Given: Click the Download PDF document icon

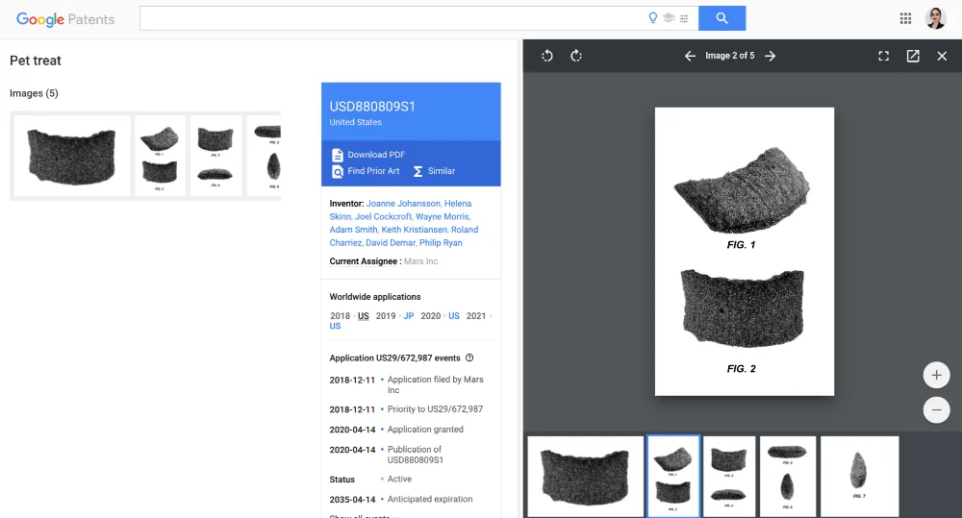Looking at the screenshot, I should tap(338, 155).
